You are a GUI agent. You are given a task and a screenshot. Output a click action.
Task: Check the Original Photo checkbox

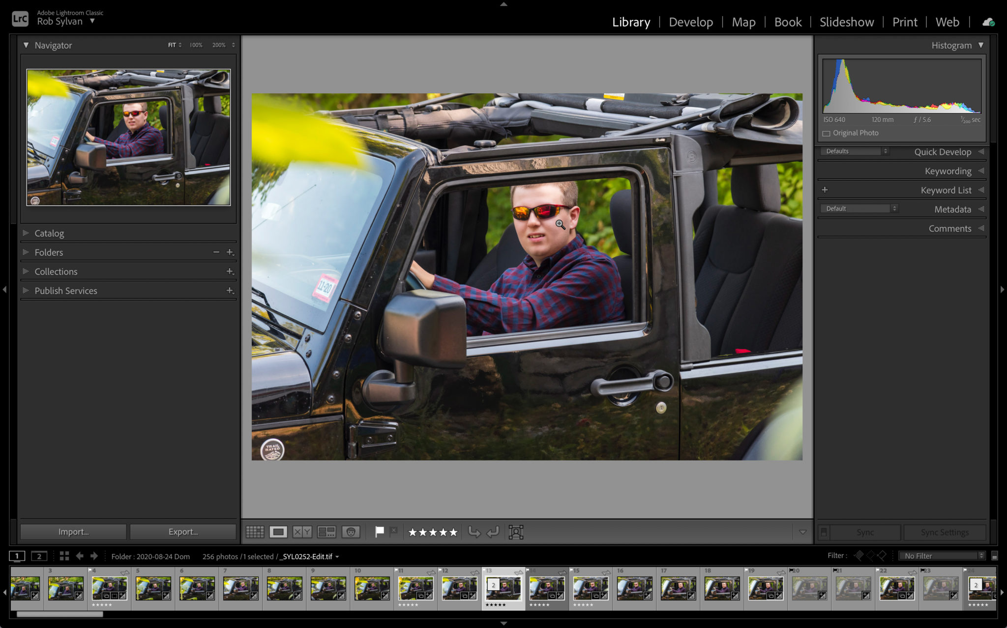827,133
